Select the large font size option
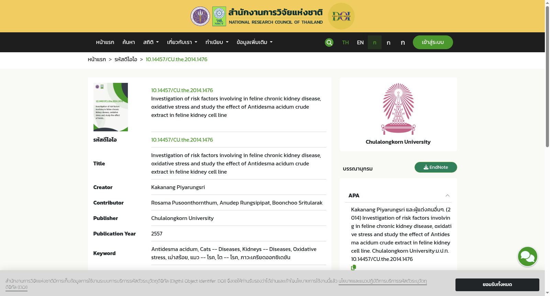550x296 pixels. coord(403,42)
